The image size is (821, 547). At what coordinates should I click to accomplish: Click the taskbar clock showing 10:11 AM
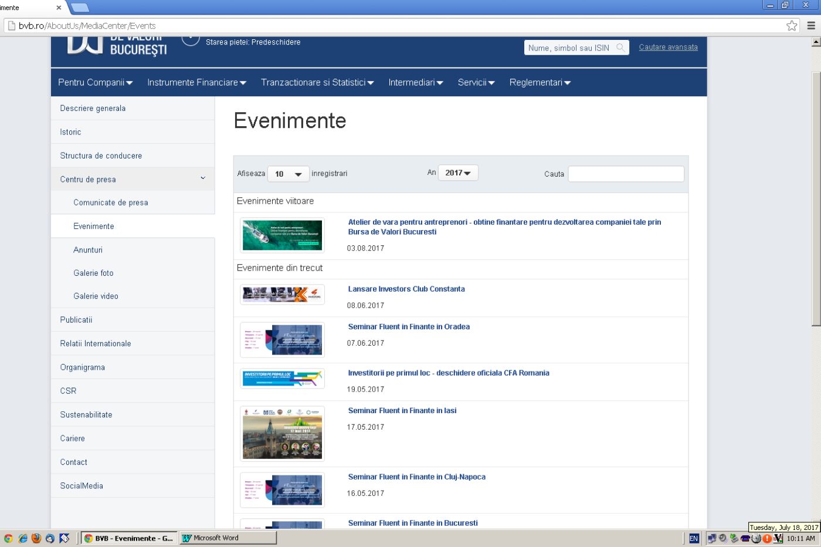click(x=800, y=538)
